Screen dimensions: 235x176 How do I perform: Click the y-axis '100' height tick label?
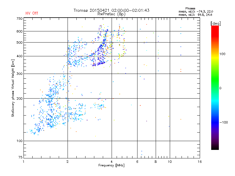(19, 141)
